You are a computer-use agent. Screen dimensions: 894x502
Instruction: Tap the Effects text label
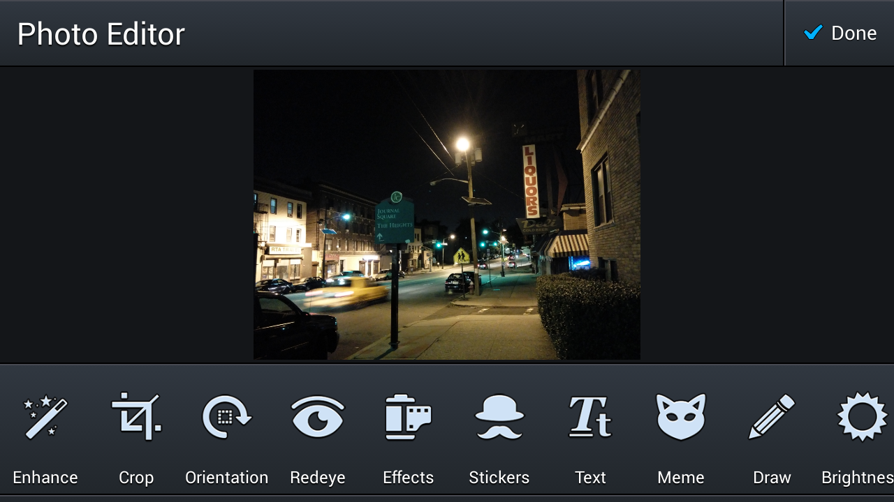409,478
